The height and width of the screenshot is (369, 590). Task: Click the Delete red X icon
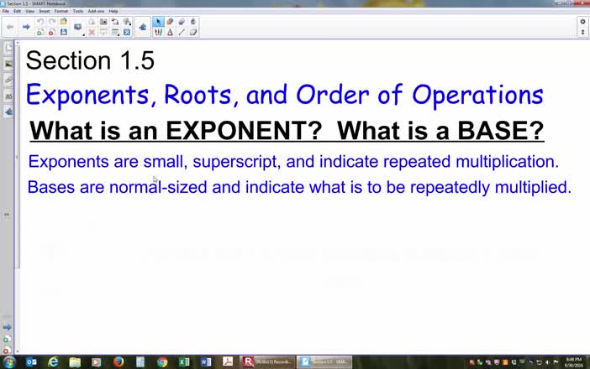coord(92,32)
